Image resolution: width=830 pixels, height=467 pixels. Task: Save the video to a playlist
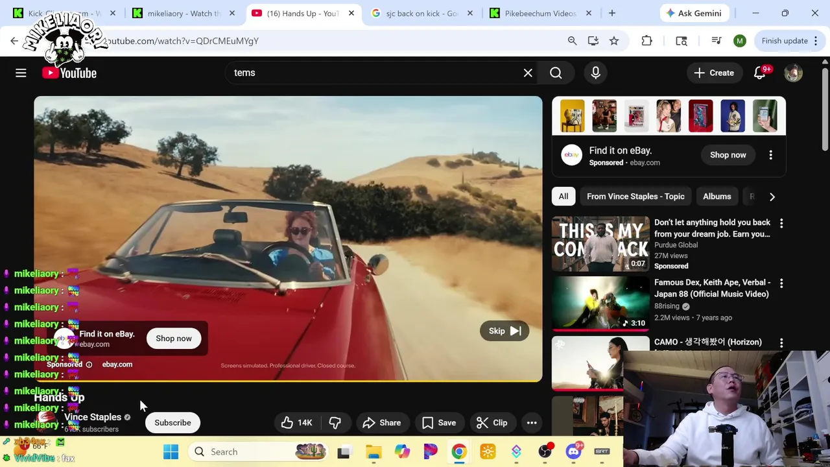tap(439, 423)
